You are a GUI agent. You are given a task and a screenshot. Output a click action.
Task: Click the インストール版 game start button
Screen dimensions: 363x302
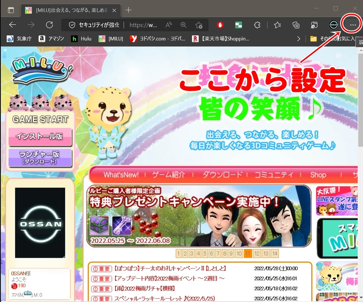[x=40, y=136]
